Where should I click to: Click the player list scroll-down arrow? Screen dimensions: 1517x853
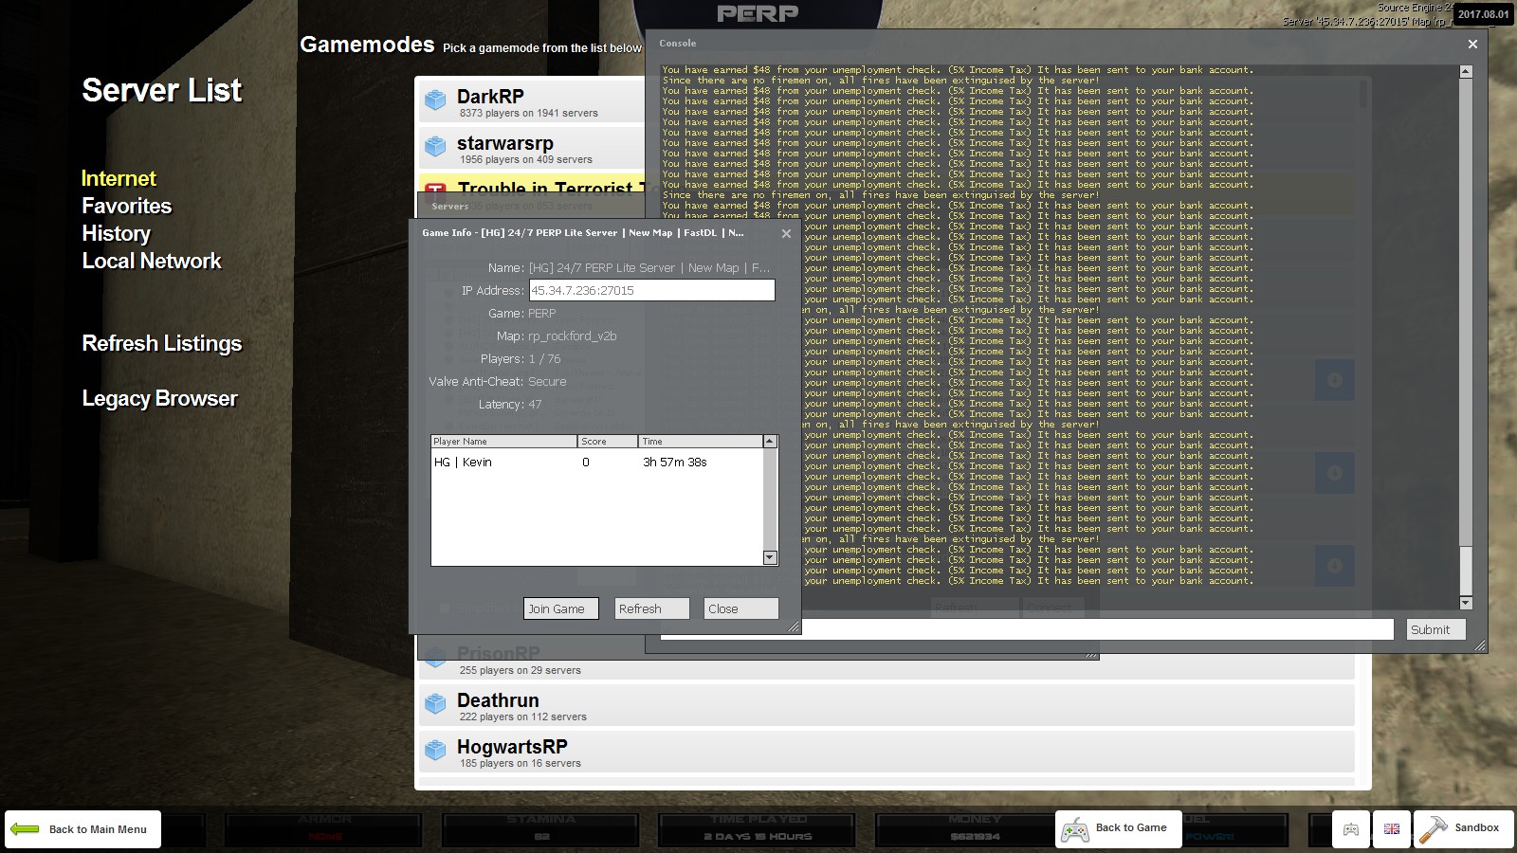[770, 558]
